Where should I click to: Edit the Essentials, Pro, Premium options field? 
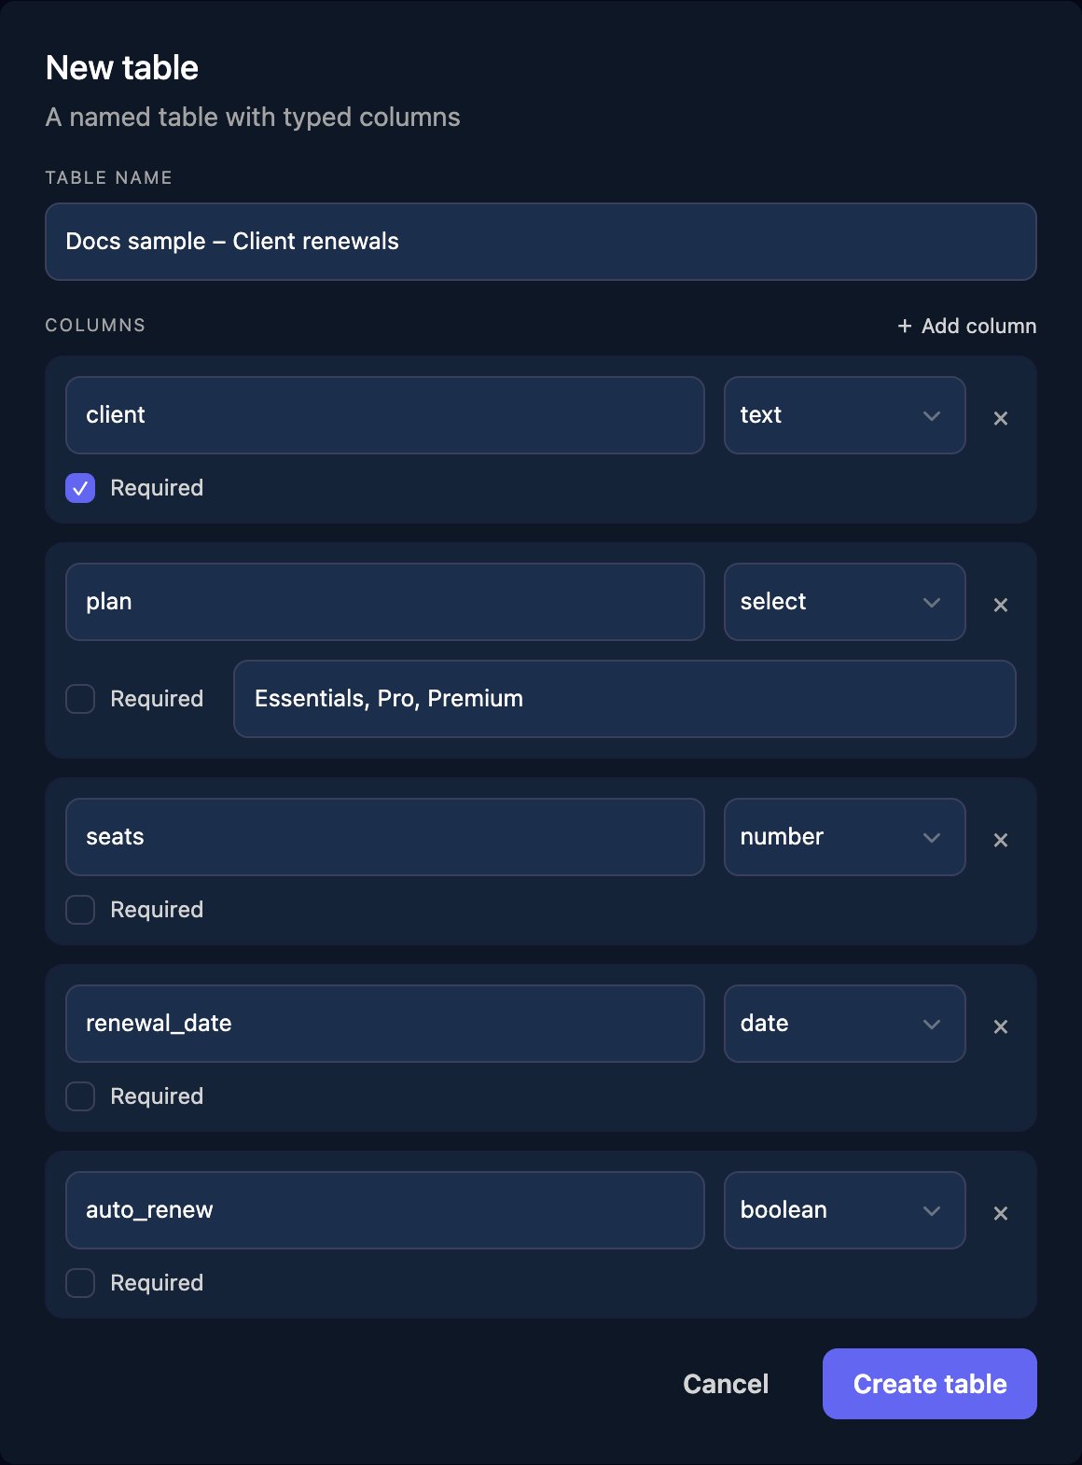(x=625, y=699)
